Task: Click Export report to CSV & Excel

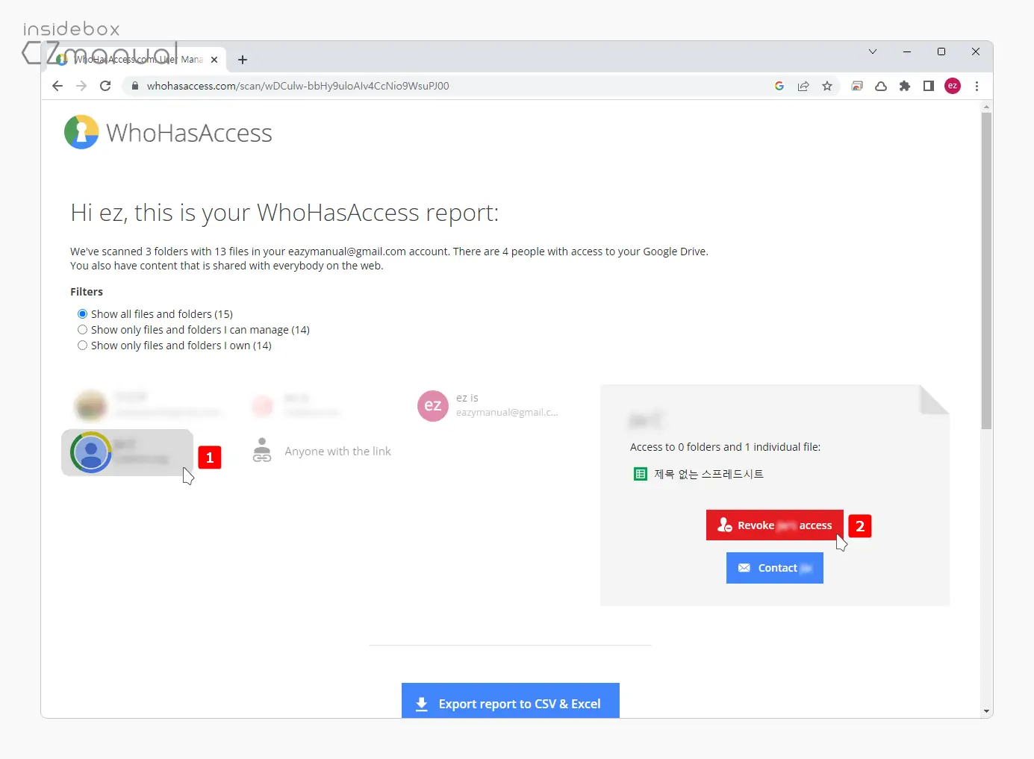Action: [x=511, y=702]
